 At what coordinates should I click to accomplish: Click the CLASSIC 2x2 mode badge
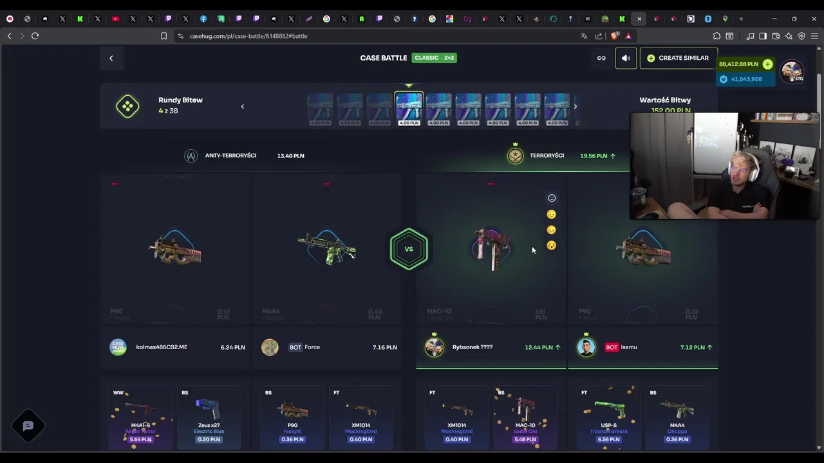coord(435,58)
